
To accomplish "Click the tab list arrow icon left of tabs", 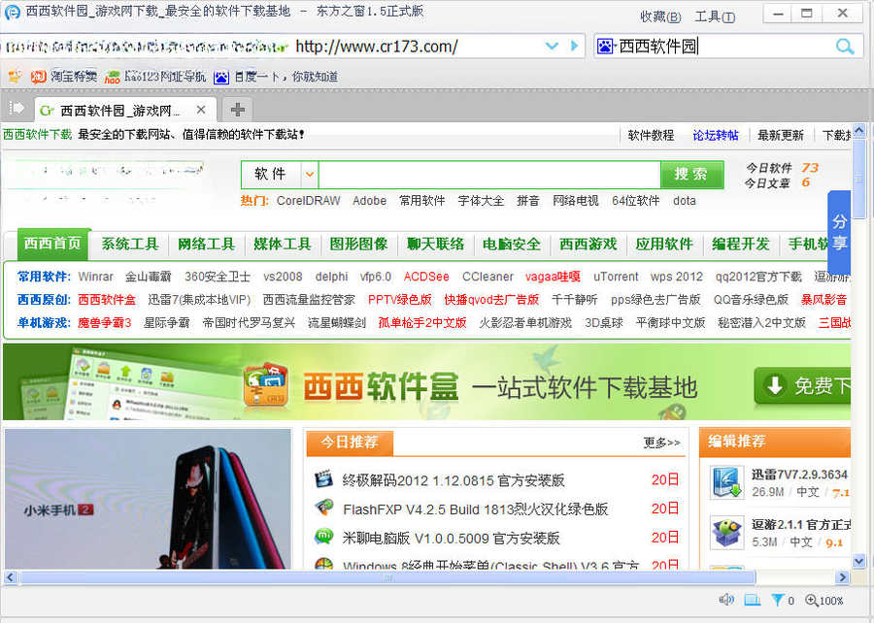I will 17,108.
